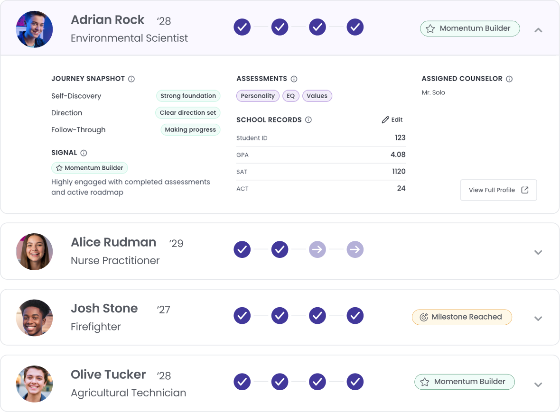Click info icon beside Signal heading
This screenshot has width=560, height=412.
click(84, 153)
